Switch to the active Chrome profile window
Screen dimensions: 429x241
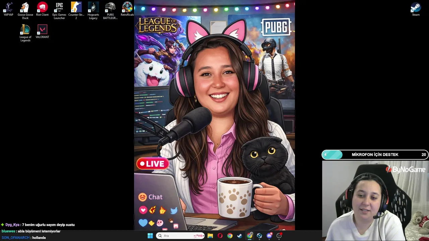pyautogui.click(x=249, y=236)
